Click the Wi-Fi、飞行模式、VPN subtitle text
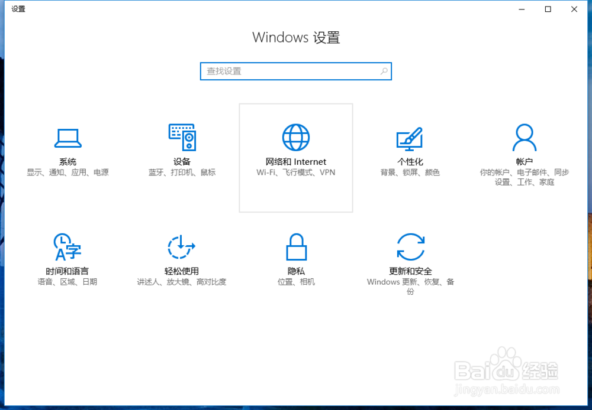592x410 pixels. click(x=296, y=172)
